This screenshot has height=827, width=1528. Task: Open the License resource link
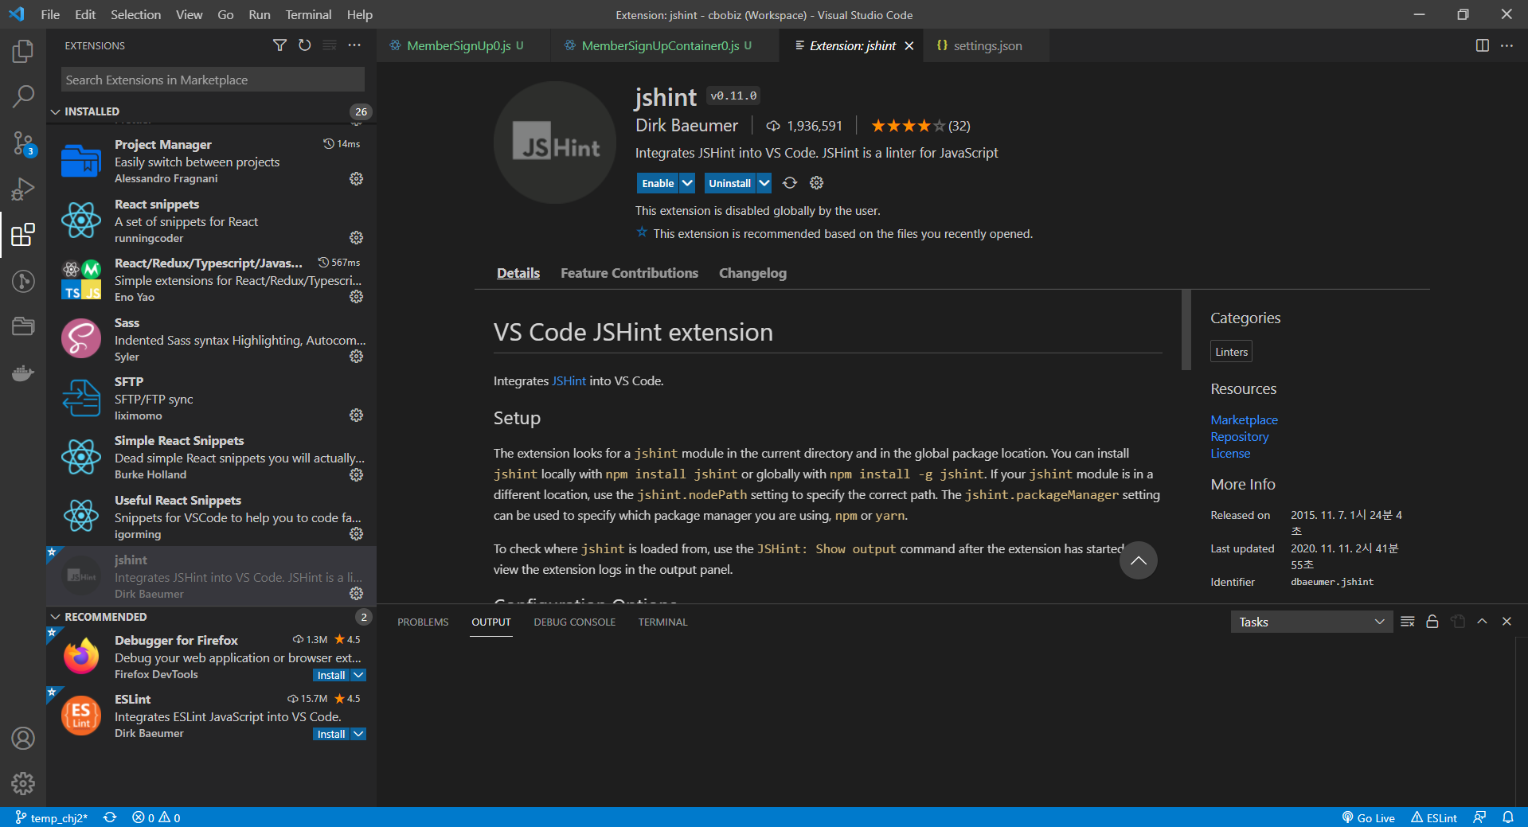pos(1230,453)
